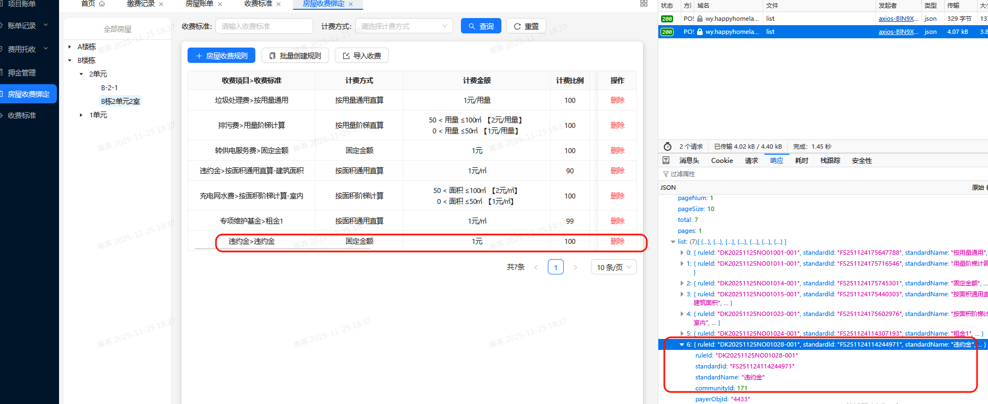This screenshot has height=404, width=988.
Task: Open the 消息头 headers tab
Action: click(689, 161)
